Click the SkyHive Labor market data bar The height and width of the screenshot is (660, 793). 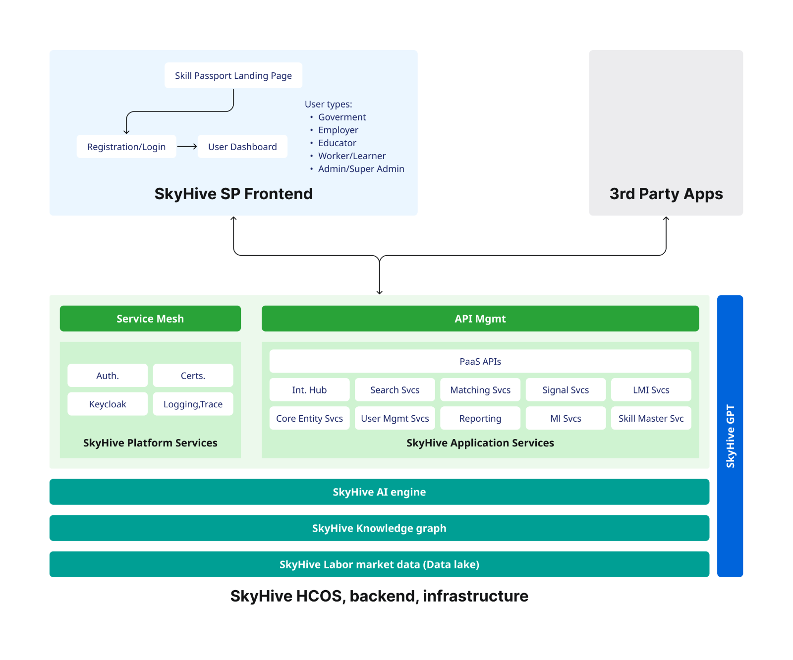379,564
